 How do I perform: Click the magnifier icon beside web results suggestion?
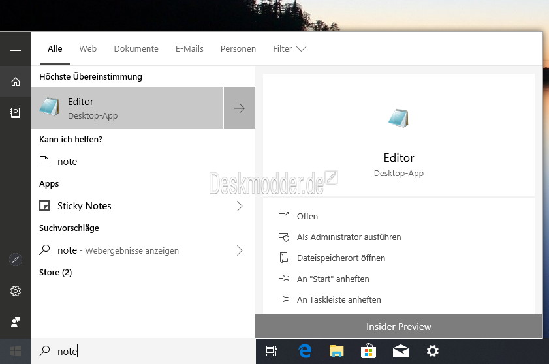(44, 250)
